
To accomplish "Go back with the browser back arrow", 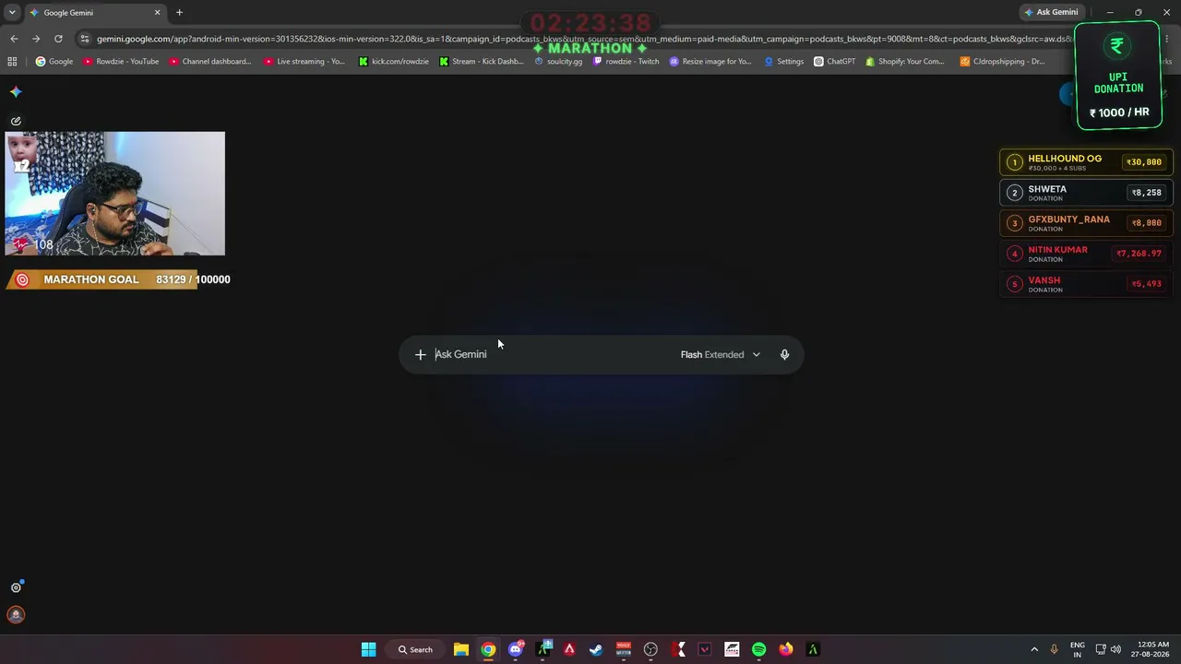I will click(14, 39).
